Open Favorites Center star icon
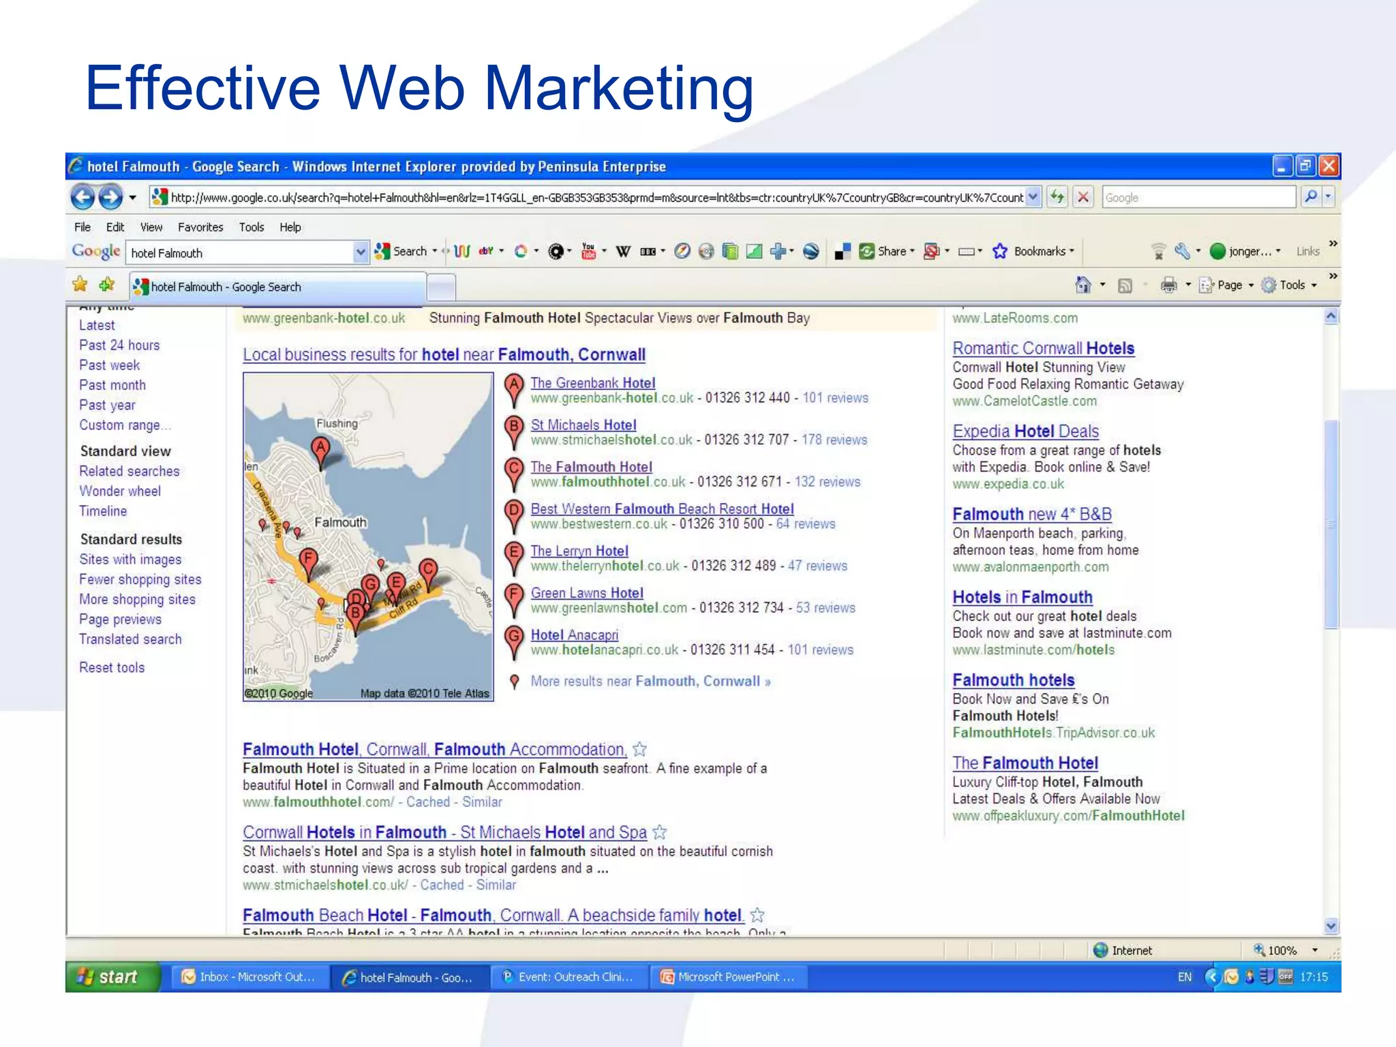1396x1047 pixels. [80, 285]
